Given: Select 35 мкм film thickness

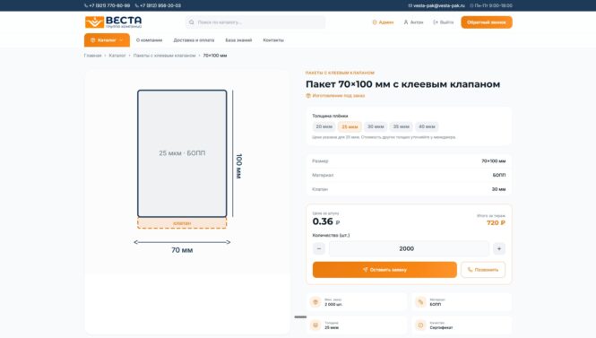Looking at the screenshot, I should pyautogui.click(x=401, y=126).
